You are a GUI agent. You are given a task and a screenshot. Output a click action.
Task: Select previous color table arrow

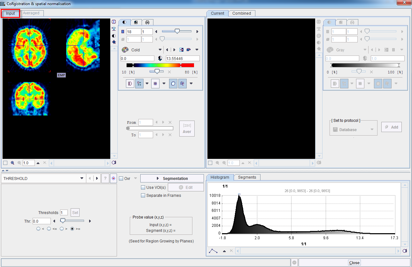coord(167,50)
